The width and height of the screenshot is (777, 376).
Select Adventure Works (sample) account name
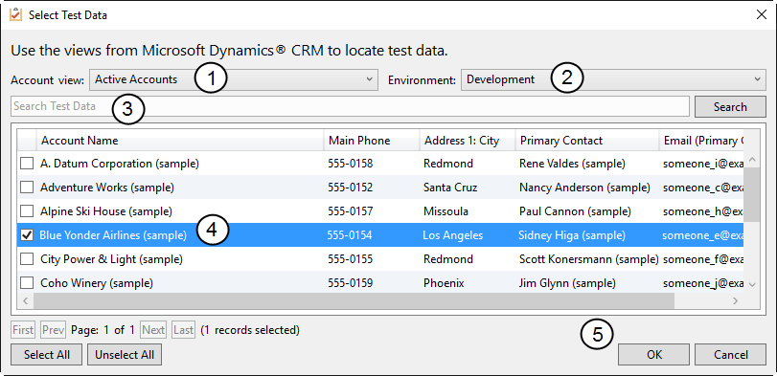coord(107,188)
